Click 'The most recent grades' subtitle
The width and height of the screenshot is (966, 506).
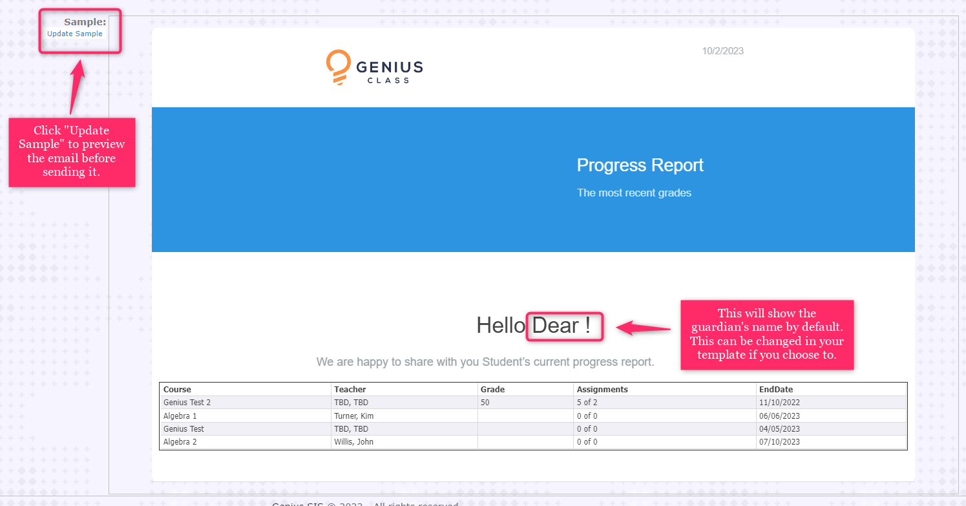coord(634,193)
